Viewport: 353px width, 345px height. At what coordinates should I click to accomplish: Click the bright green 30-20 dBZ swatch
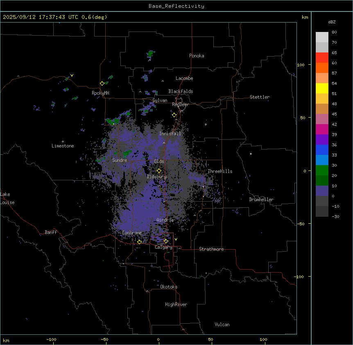(322, 170)
